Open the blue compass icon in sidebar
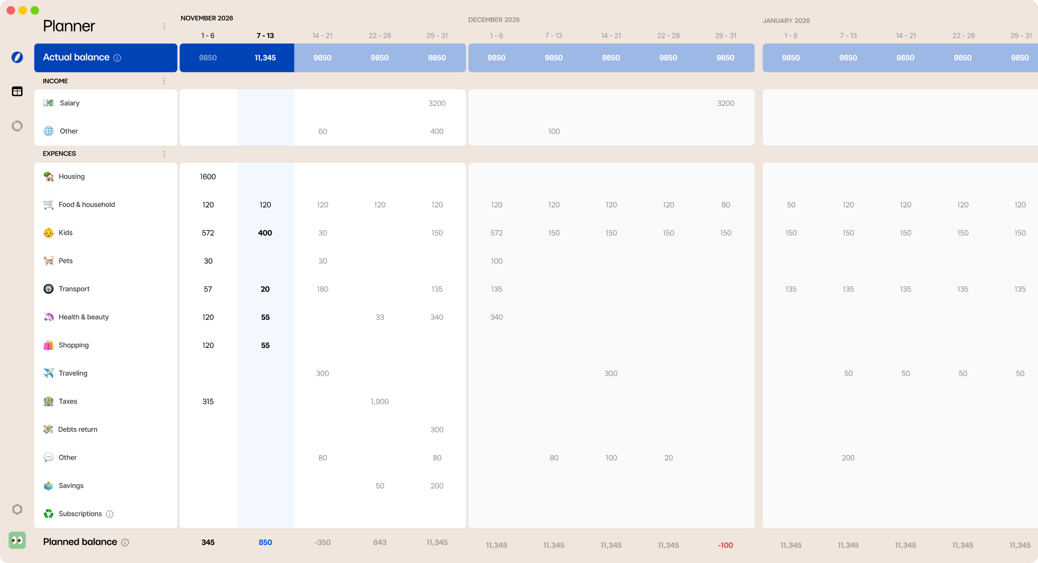 17,57
